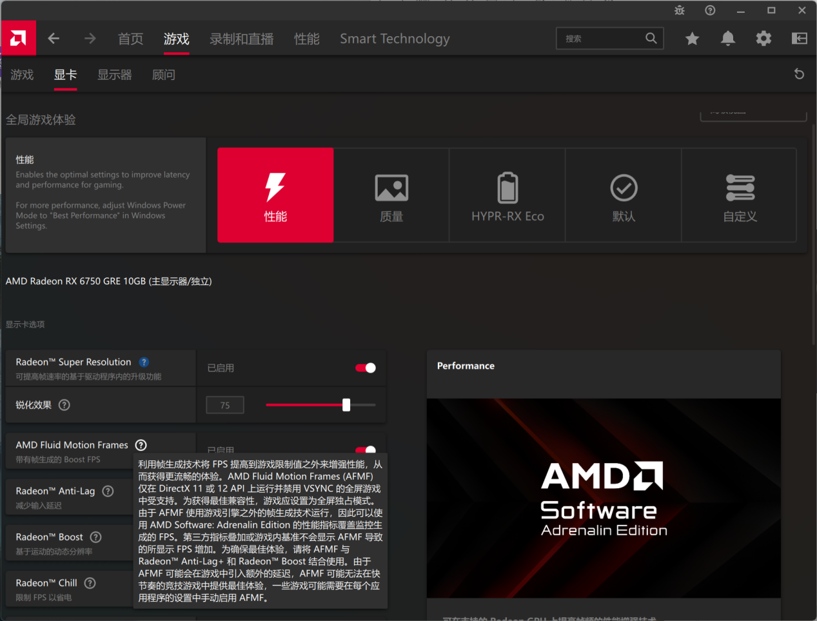
Task: Switch to the 录制和直播 tab
Action: coord(241,39)
